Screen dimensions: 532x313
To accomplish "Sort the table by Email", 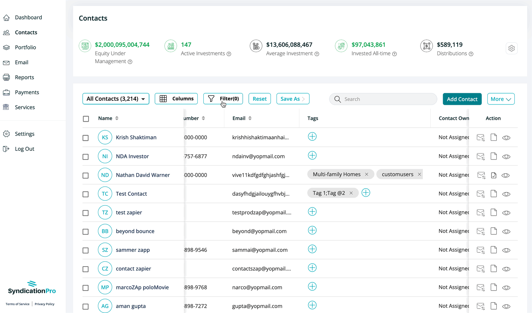I will pos(250,118).
